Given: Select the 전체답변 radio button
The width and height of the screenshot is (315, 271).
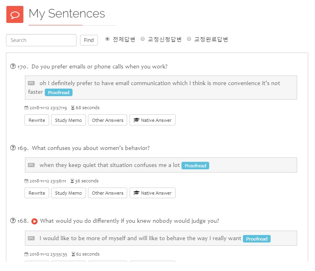Looking at the screenshot, I should [107, 39].
